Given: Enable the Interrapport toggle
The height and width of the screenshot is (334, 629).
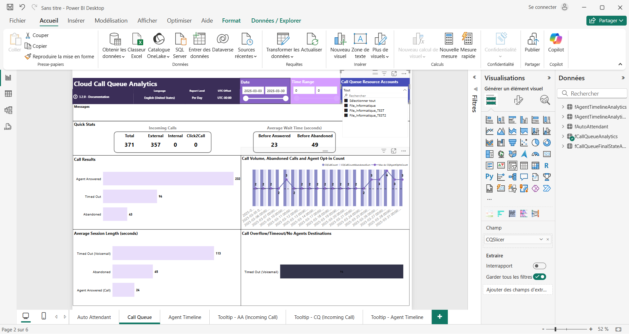Looking at the screenshot, I should [539, 266].
